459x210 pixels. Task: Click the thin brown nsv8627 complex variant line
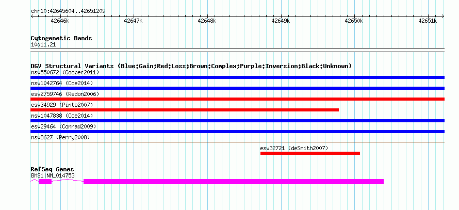point(237,142)
